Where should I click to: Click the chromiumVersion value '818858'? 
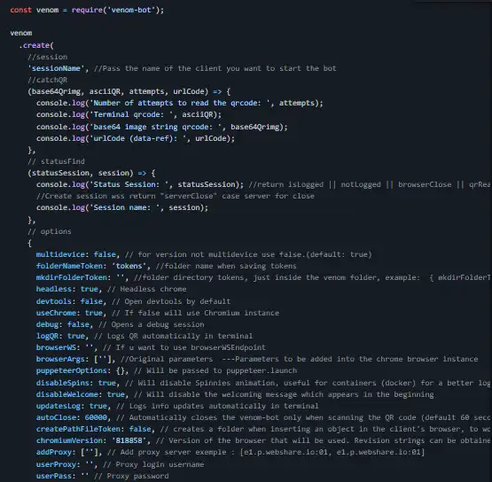(x=129, y=440)
